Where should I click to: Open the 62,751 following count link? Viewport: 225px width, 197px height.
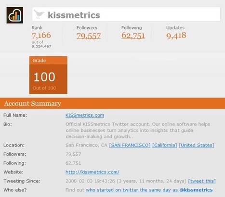(133, 36)
